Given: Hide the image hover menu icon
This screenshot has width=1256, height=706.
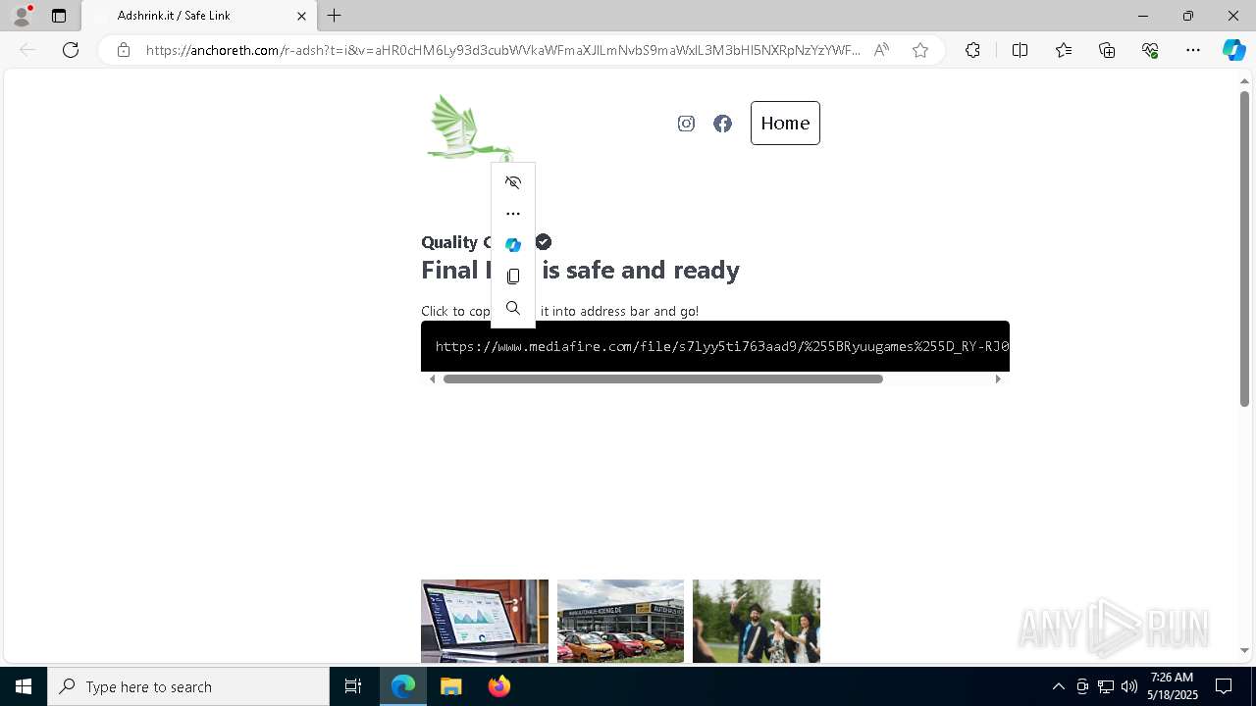Looking at the screenshot, I should [x=513, y=182].
